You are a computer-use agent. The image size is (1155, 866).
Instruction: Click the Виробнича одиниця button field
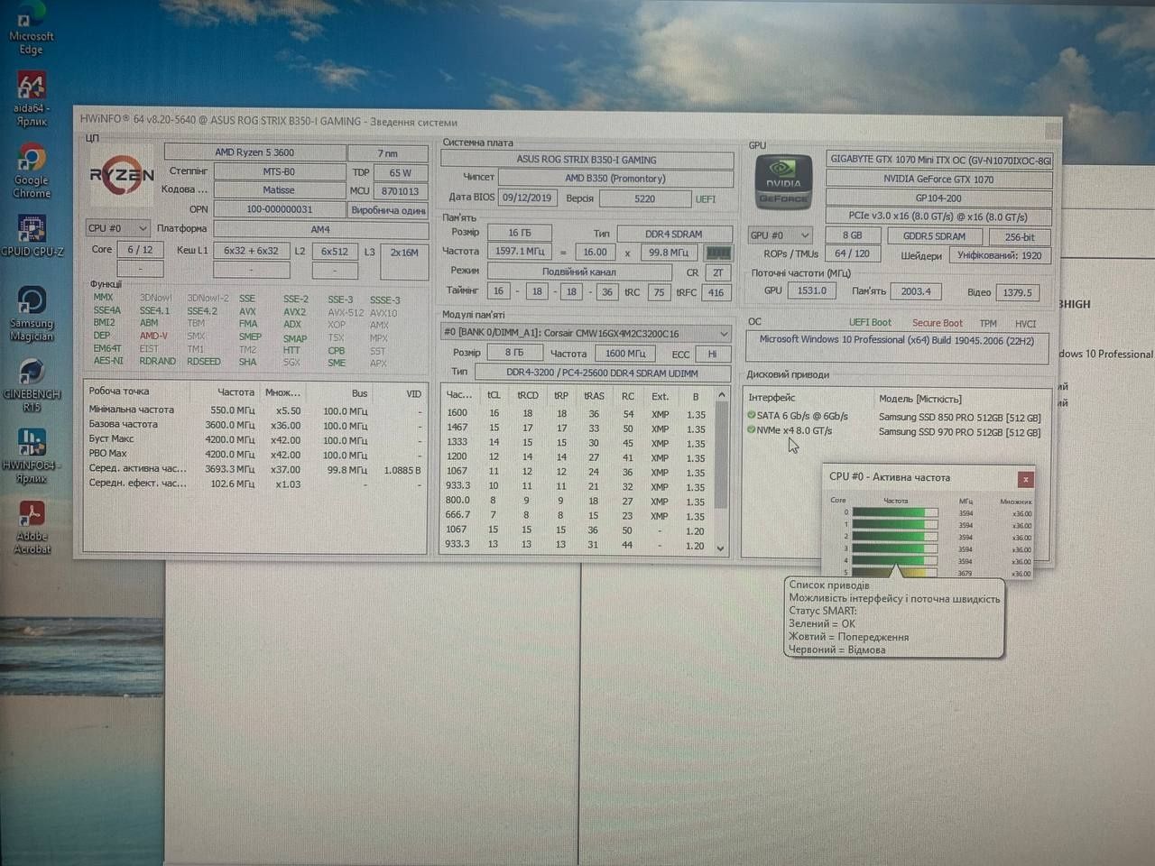pos(388,210)
